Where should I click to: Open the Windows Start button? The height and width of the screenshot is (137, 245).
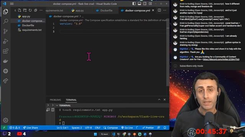coord(95,134)
